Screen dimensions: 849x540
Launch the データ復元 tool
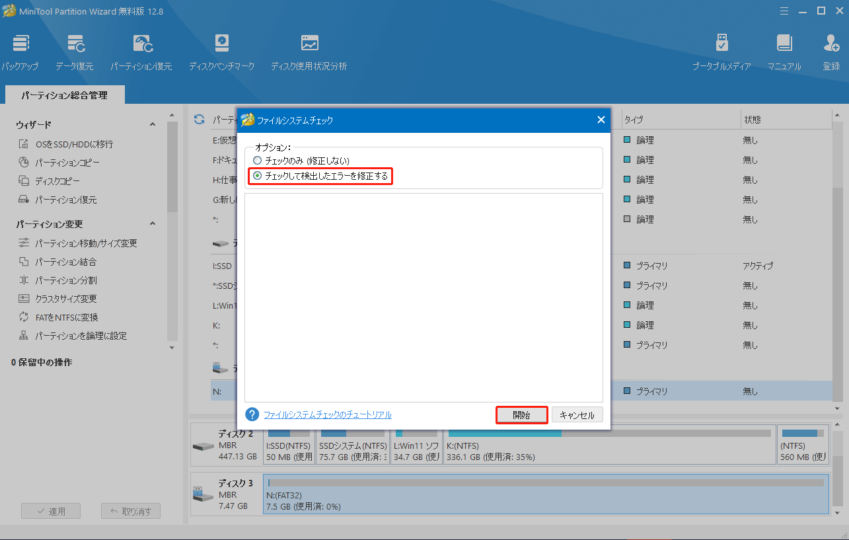point(75,52)
